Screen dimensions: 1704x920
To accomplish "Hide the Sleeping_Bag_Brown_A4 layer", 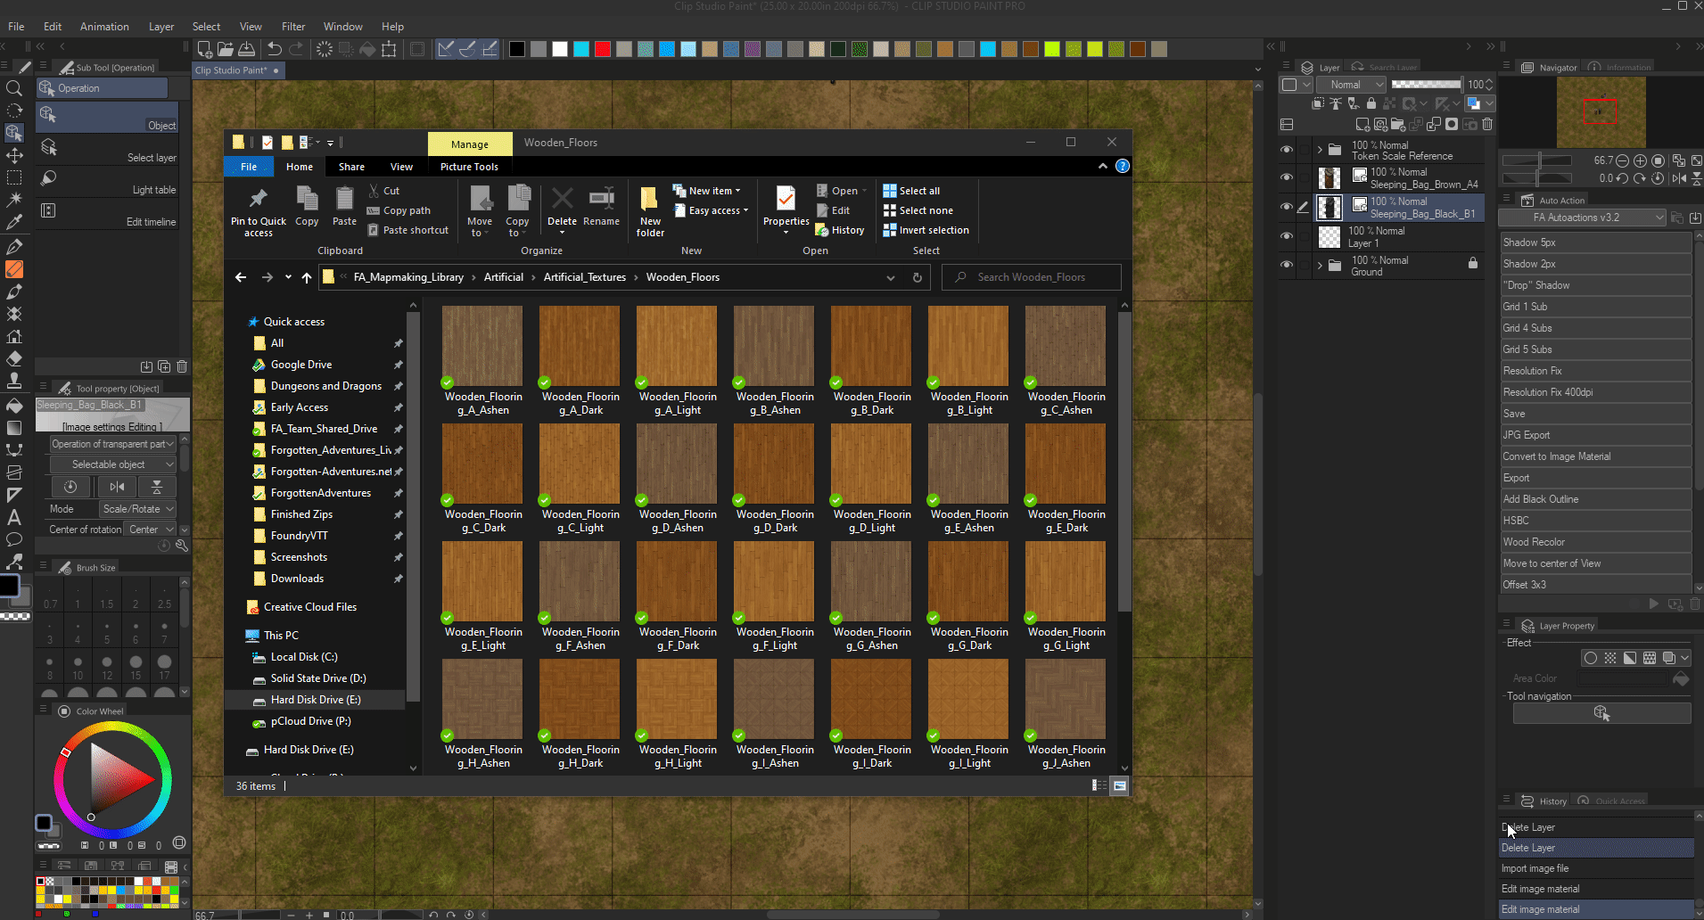I will point(1286,177).
